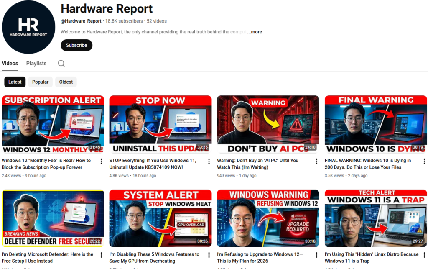Click the Hardware Report channel avatar logo
Viewport: 428px width, 269px height.
click(28, 27)
